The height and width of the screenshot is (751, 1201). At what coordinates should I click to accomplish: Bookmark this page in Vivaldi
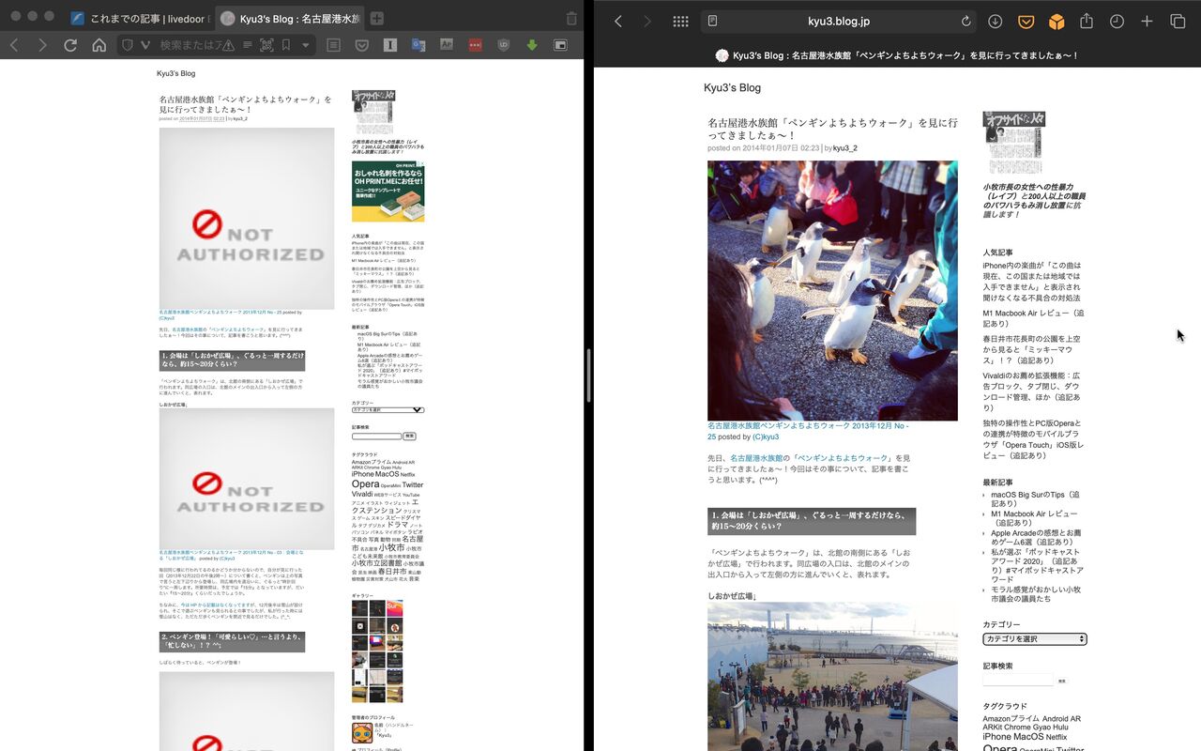coord(286,45)
